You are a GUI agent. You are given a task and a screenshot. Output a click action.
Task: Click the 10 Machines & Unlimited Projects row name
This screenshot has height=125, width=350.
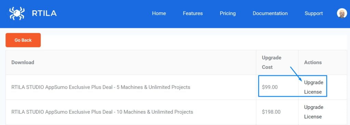(x=102, y=112)
